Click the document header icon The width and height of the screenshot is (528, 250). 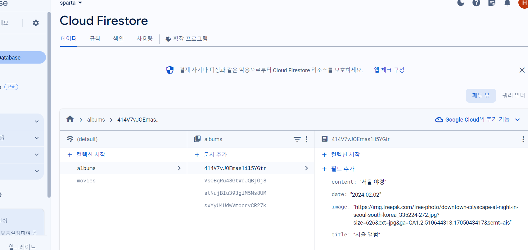pyautogui.click(x=325, y=139)
